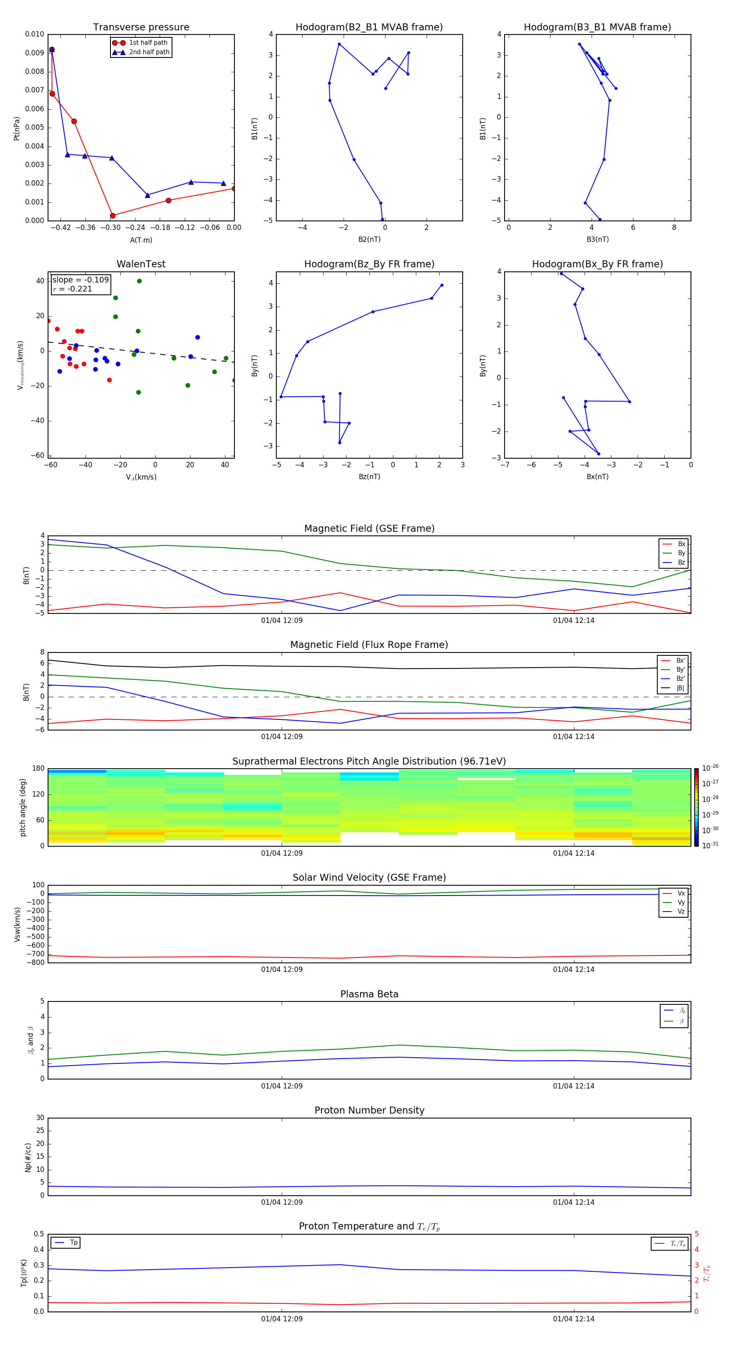Click the 'A(T·m)' x-axis label

[x=141, y=240]
